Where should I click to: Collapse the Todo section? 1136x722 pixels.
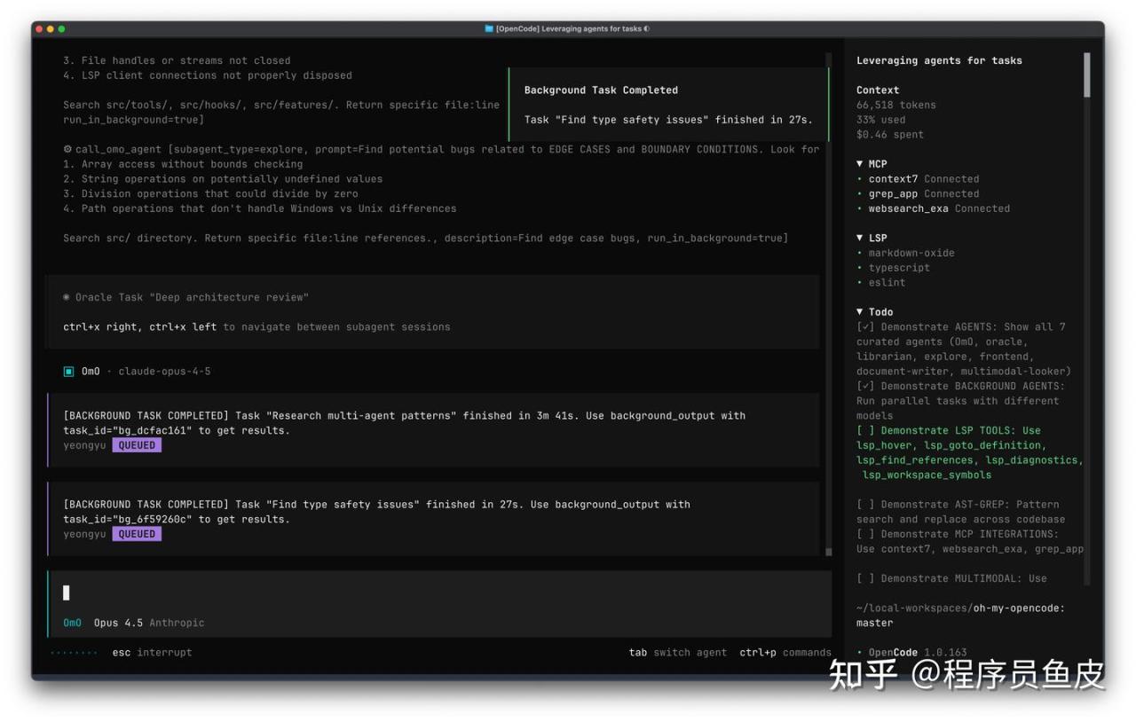click(x=860, y=312)
